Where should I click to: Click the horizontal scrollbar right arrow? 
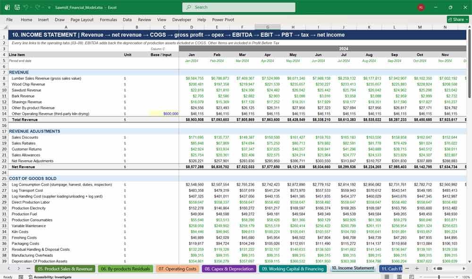pos(464,269)
